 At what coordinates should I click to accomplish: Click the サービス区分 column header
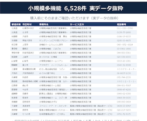(77, 25)
